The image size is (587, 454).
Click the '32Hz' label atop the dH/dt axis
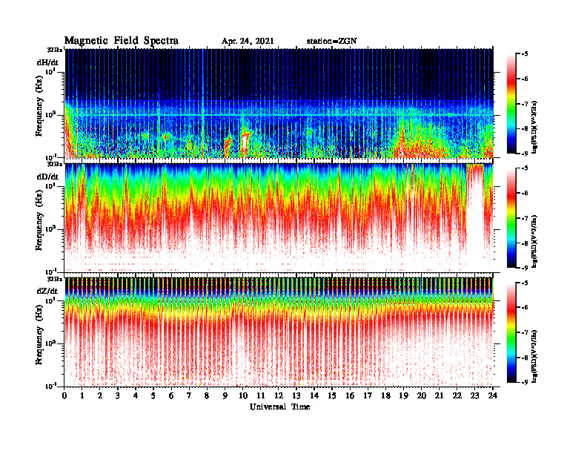tap(54, 49)
